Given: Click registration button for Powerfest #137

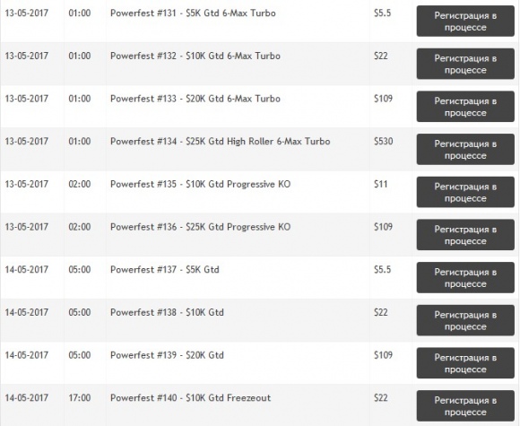Looking at the screenshot, I should tap(465, 278).
